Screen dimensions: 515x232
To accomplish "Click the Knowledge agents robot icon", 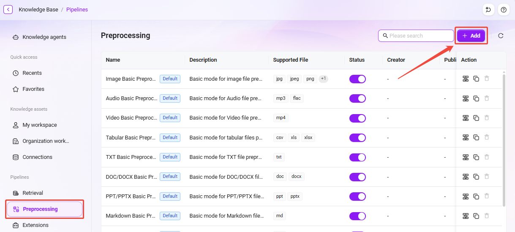I will click(x=16, y=37).
